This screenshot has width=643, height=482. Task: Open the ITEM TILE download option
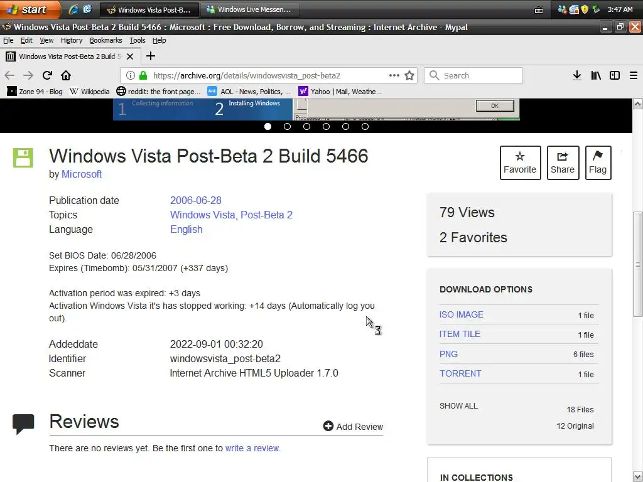tap(460, 334)
